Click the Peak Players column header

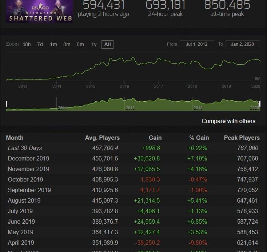242,138
